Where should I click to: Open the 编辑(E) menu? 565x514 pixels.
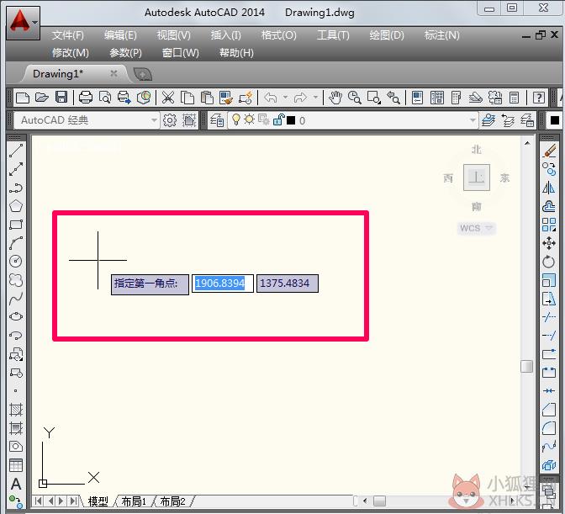(x=120, y=35)
